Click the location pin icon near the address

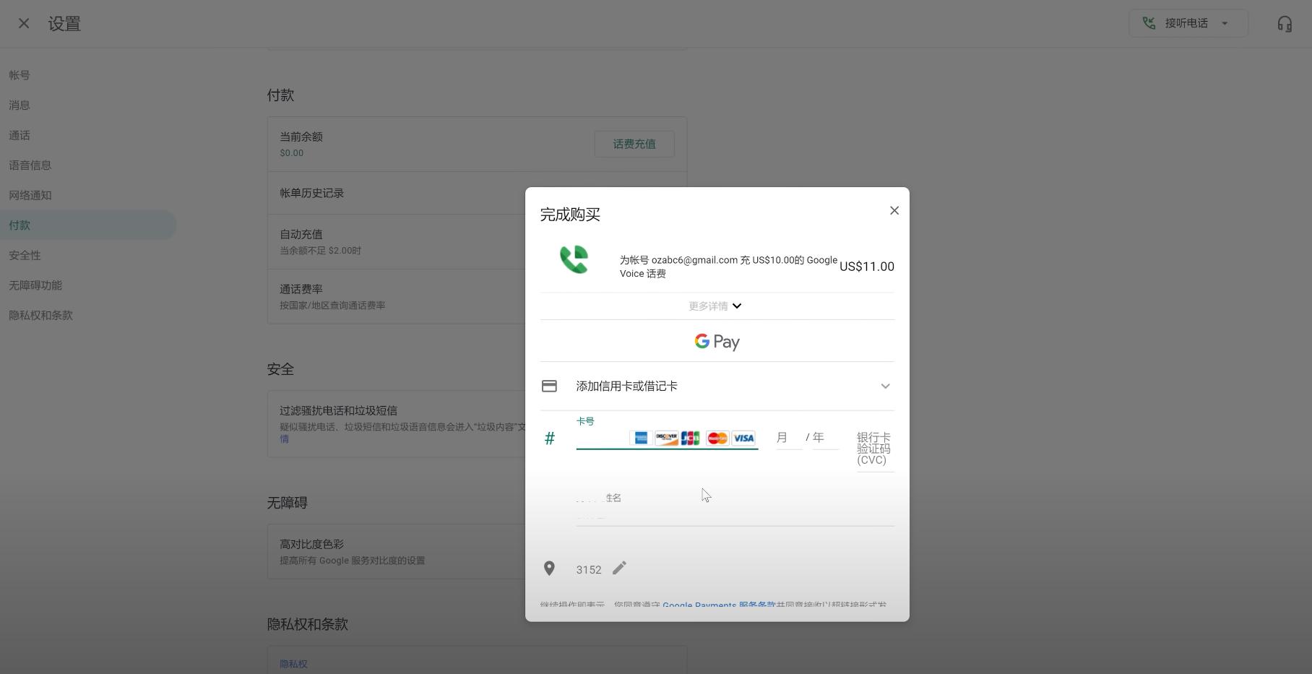pyautogui.click(x=550, y=569)
